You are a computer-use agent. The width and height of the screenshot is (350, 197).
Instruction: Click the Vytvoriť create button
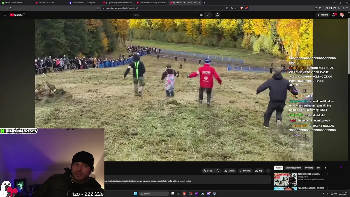pos(323,15)
